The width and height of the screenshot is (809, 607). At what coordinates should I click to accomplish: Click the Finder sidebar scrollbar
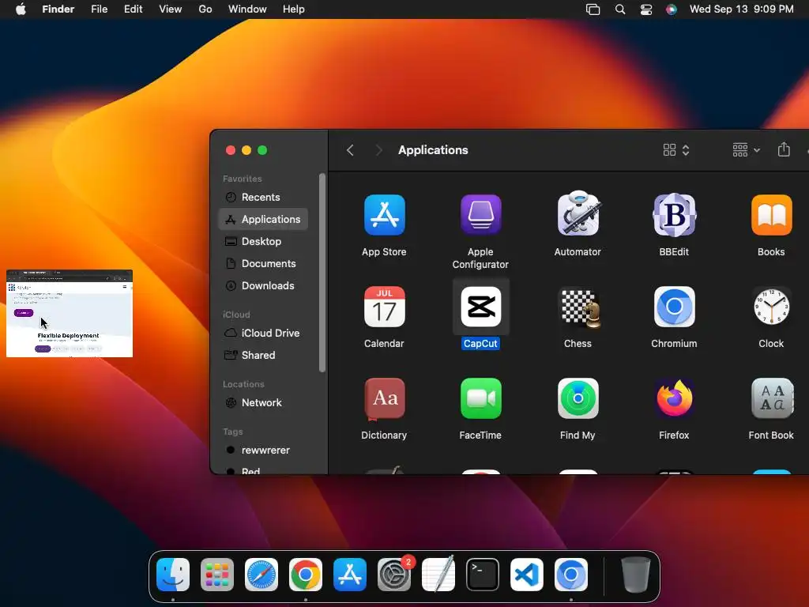322,273
